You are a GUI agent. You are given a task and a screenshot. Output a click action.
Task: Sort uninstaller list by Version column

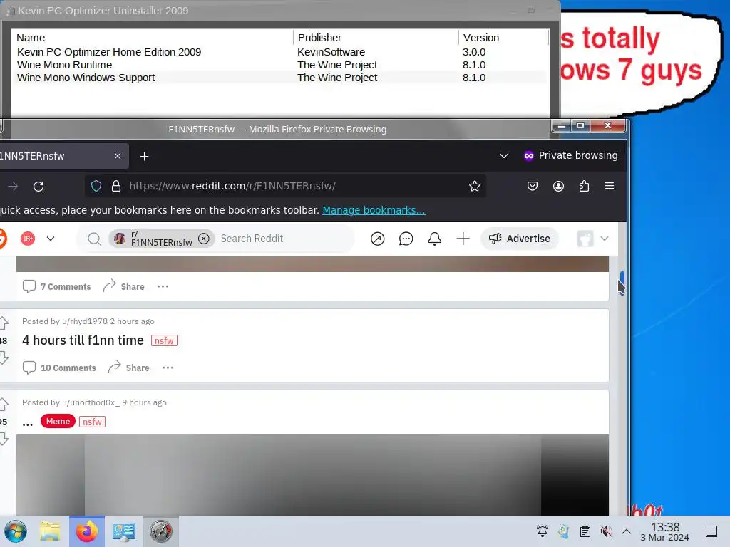[502, 38]
